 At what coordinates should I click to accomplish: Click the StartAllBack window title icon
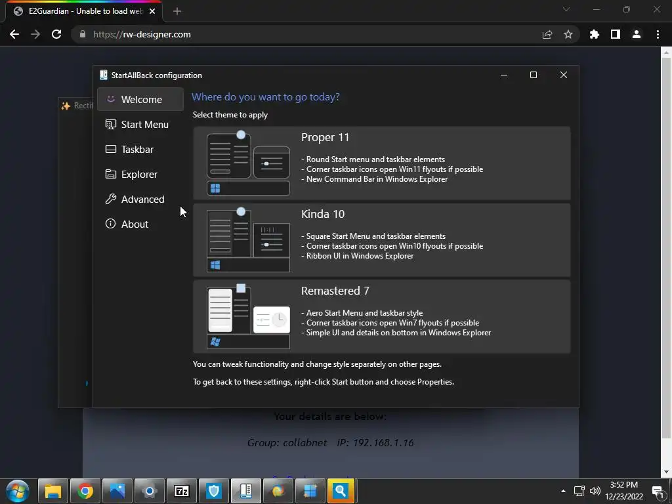tap(103, 75)
